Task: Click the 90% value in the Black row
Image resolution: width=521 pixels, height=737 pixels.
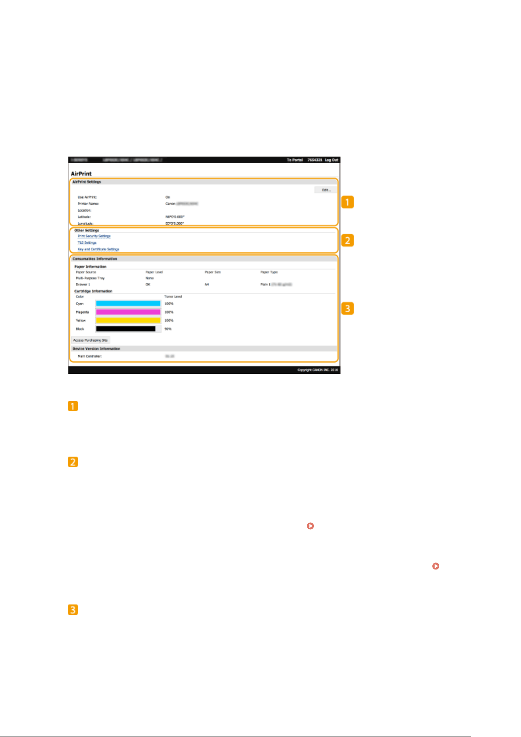Action: pos(168,329)
